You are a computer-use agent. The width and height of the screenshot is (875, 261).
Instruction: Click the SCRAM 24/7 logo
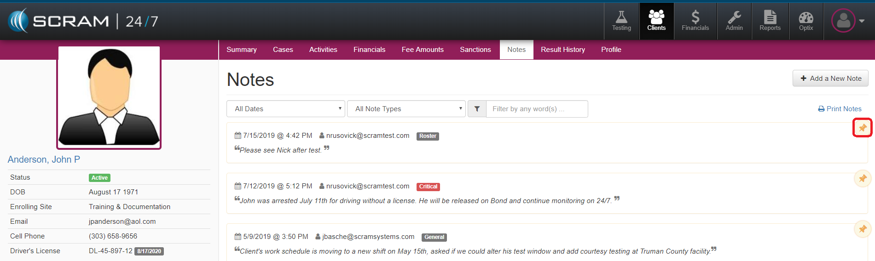[83, 21]
